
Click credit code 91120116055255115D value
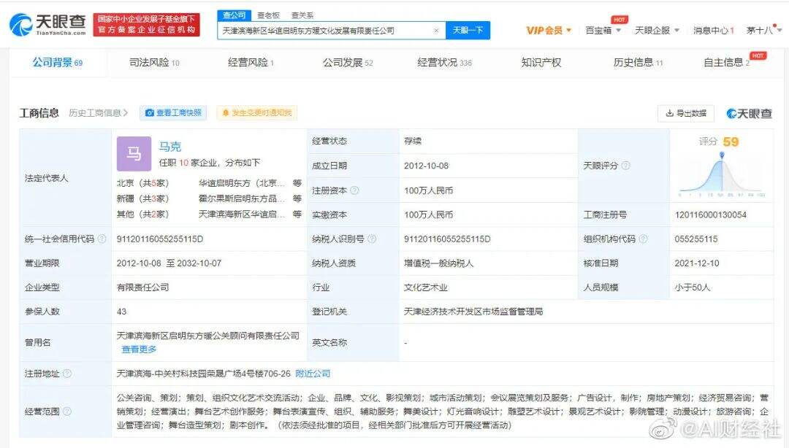160,239
